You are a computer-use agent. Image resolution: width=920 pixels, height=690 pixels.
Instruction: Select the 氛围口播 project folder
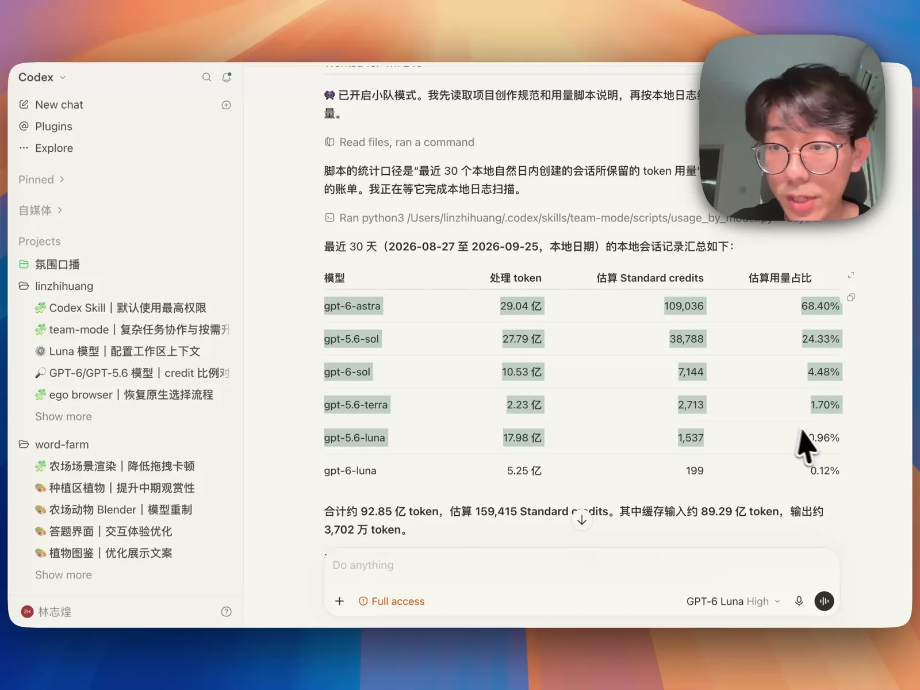(49, 264)
